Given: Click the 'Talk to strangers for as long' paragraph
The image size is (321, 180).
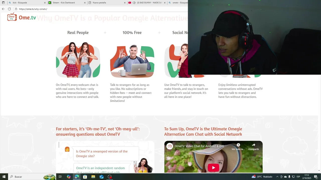Looking at the screenshot, I should click(x=131, y=93).
